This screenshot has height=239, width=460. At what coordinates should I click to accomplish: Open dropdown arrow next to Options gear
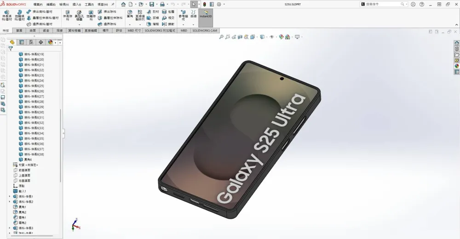(224, 5)
